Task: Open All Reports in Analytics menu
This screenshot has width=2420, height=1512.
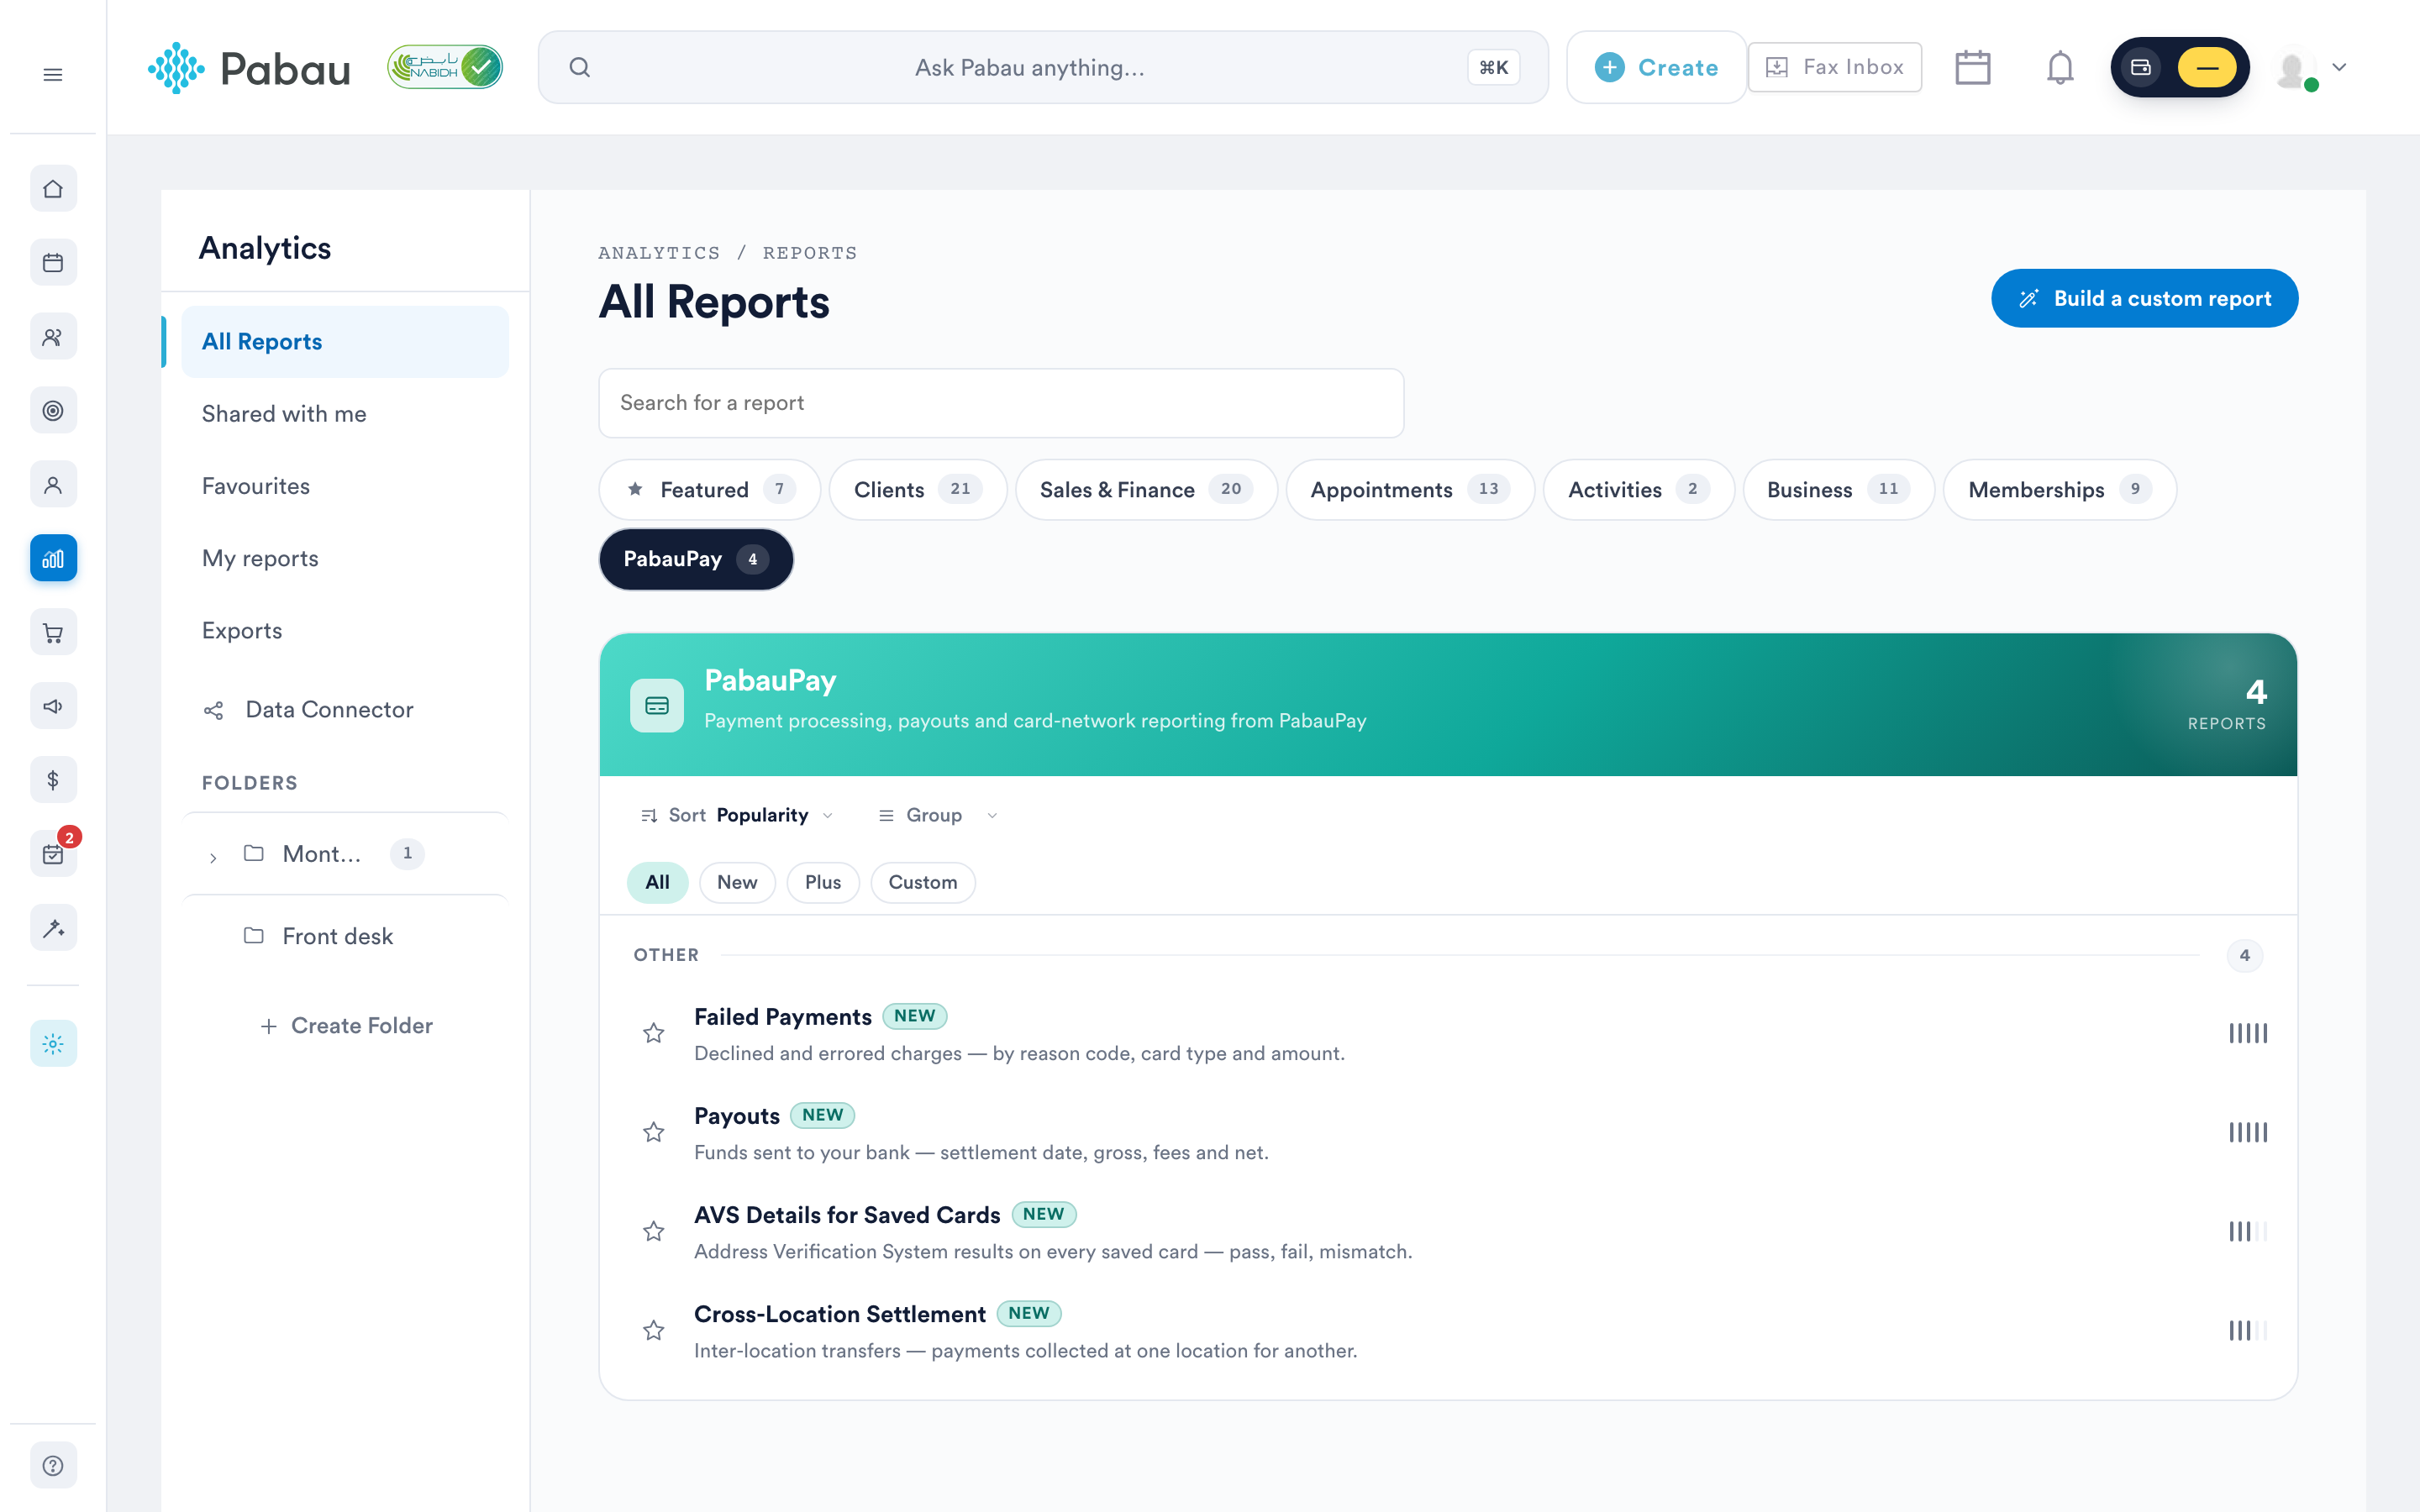Action: click(345, 342)
